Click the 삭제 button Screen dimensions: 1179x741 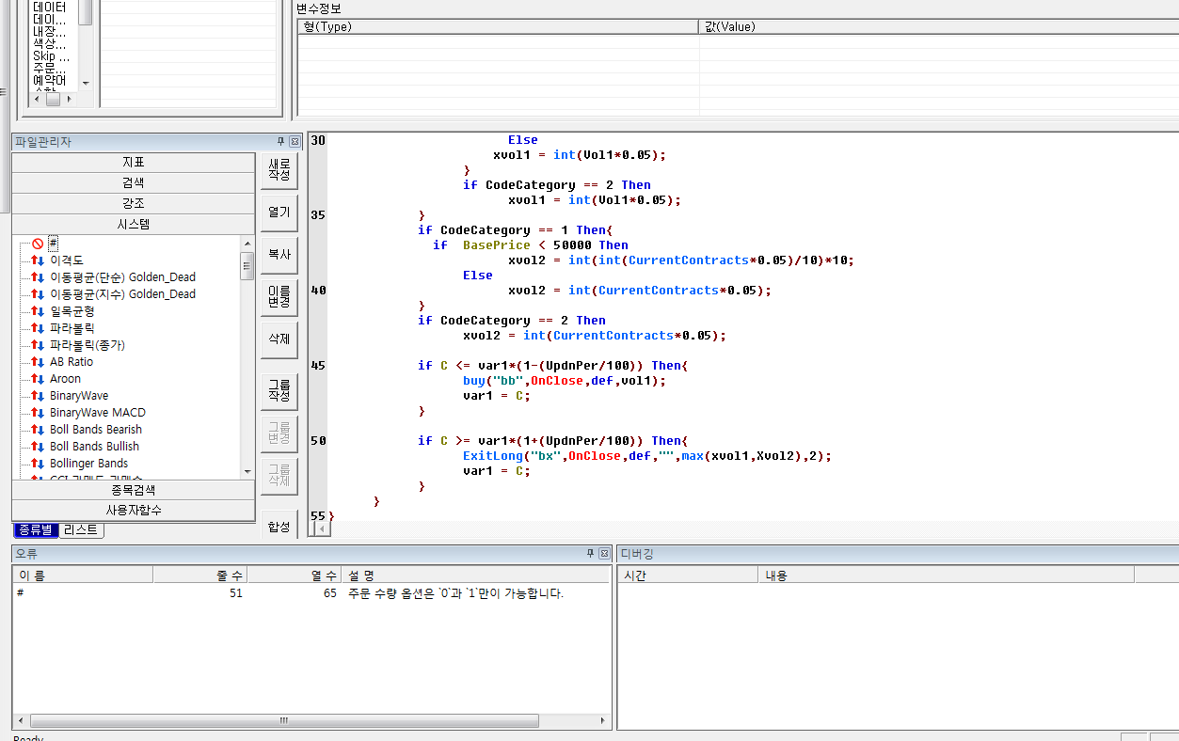(279, 339)
